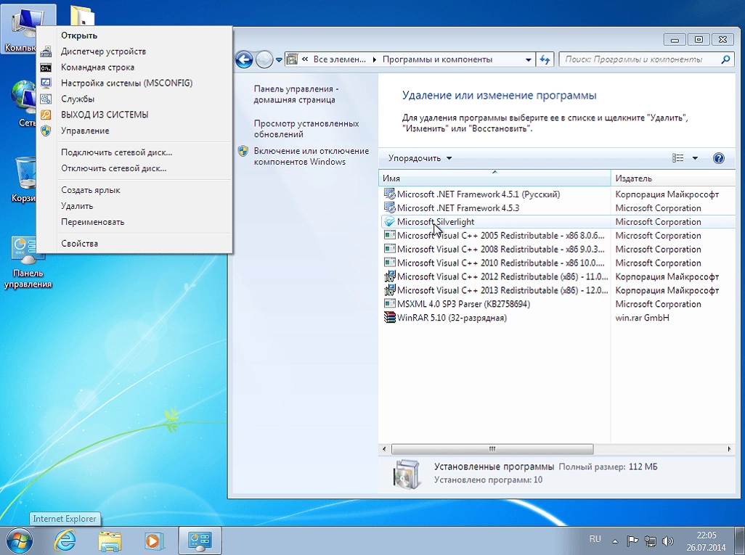The image size is (745, 555).
Task: Go back with the blue arrow button
Action: coord(244,59)
